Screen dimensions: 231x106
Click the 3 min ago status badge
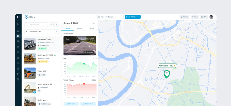tap(43, 62)
